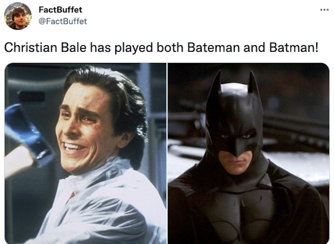The image size is (334, 244).
Task: Open the right Batman photo
Action: pos(248,153)
